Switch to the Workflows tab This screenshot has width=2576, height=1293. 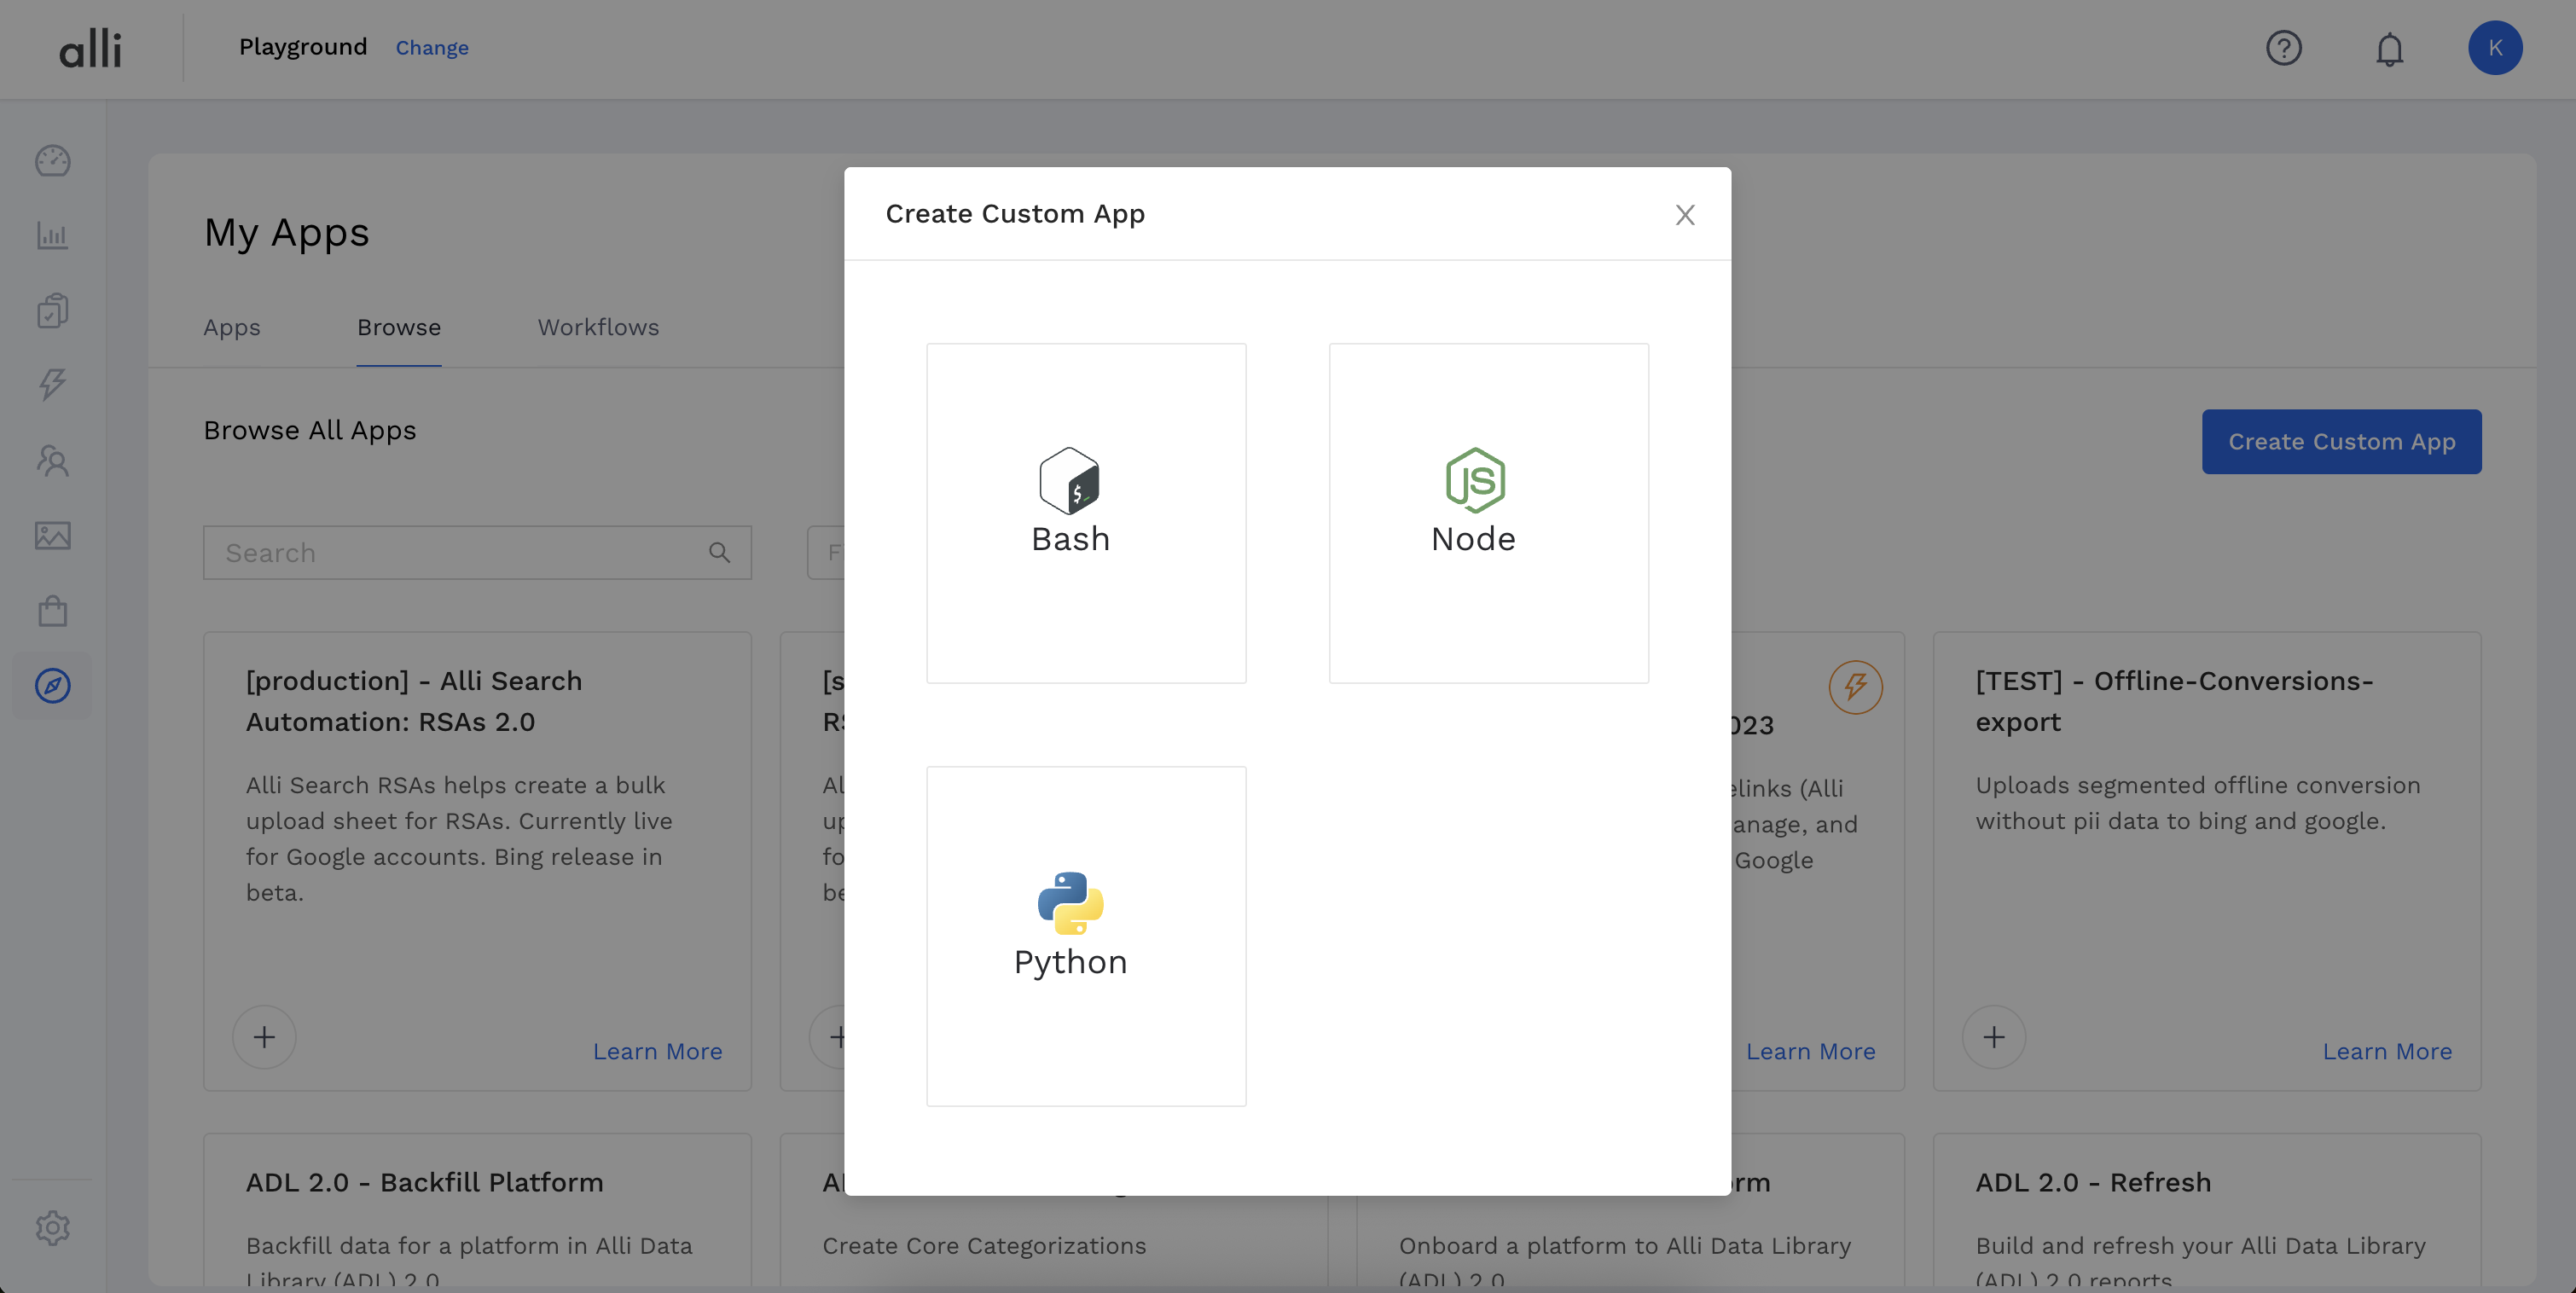pyautogui.click(x=598, y=328)
